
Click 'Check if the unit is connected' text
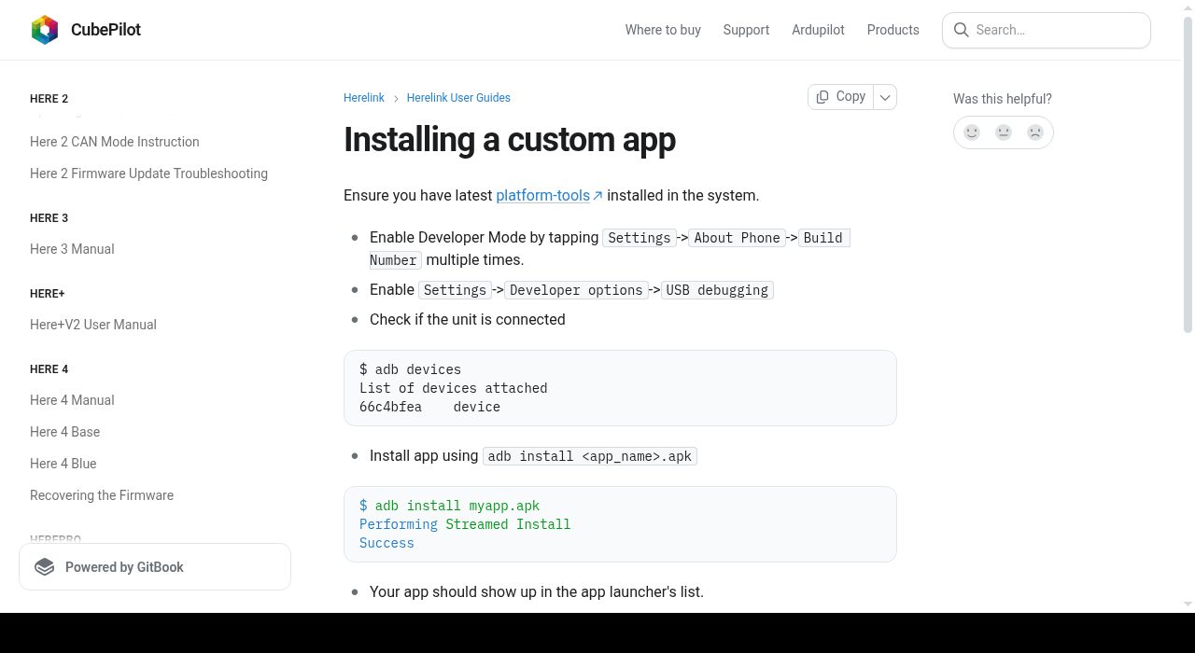467,319
